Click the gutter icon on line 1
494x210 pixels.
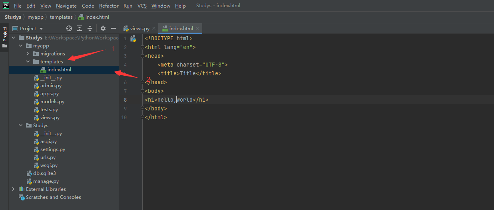(133, 39)
